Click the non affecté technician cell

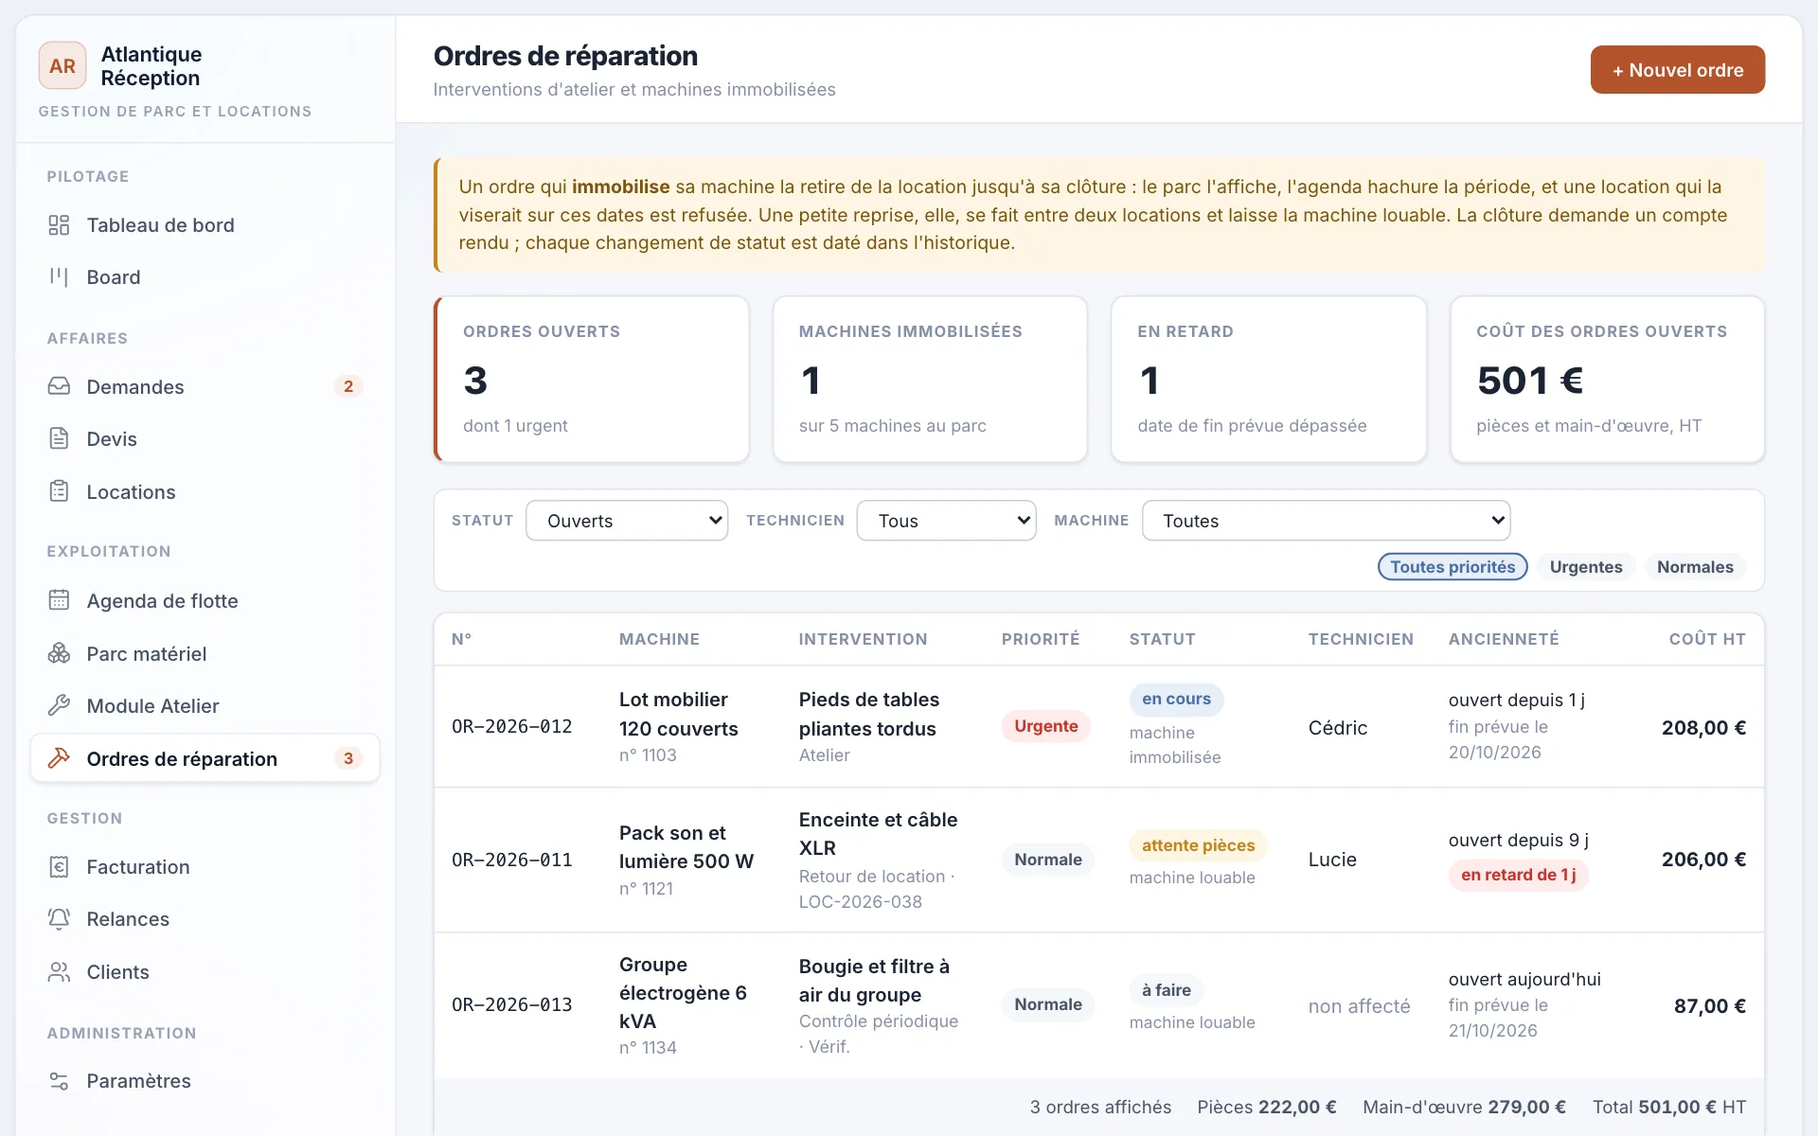pyautogui.click(x=1359, y=1006)
